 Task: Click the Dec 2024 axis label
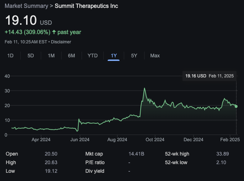[x=194, y=140]
